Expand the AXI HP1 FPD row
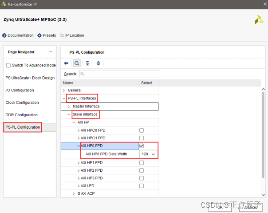 pos(79,163)
